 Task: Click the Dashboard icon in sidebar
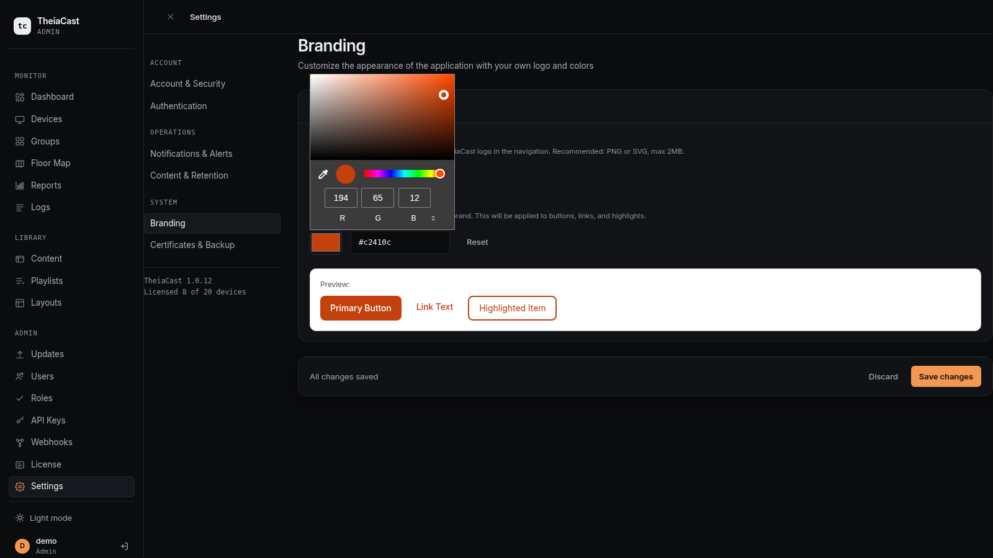(20, 97)
